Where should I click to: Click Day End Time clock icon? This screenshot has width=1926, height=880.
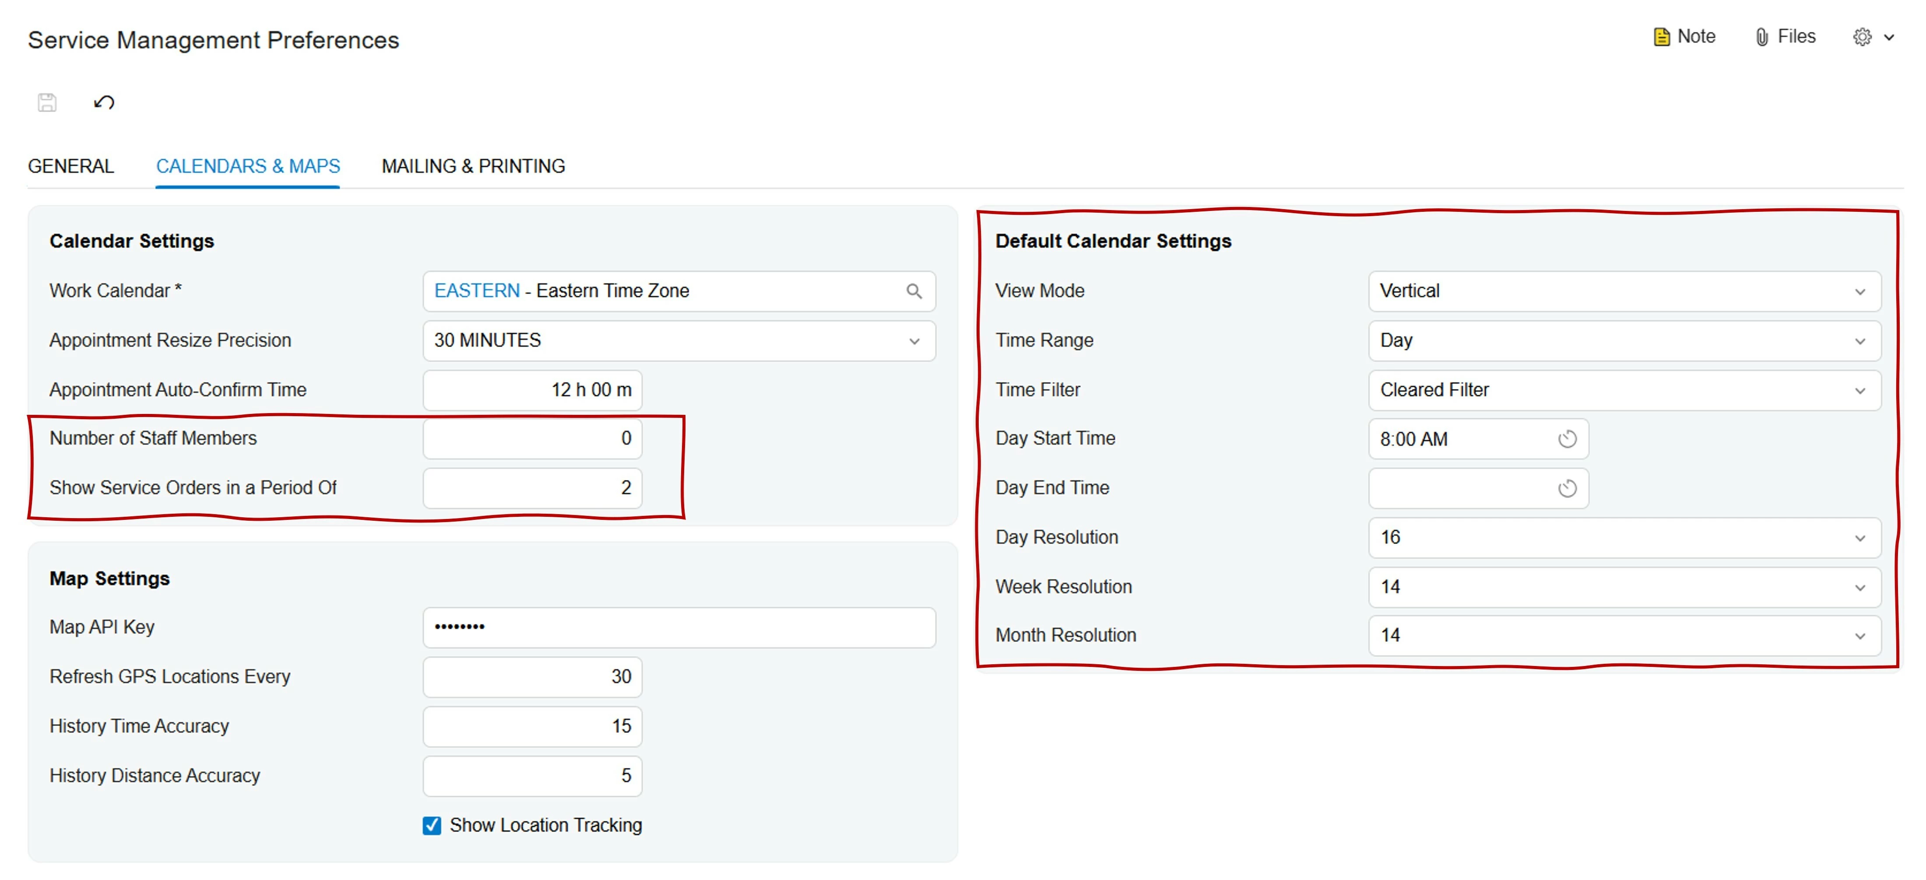click(1567, 489)
